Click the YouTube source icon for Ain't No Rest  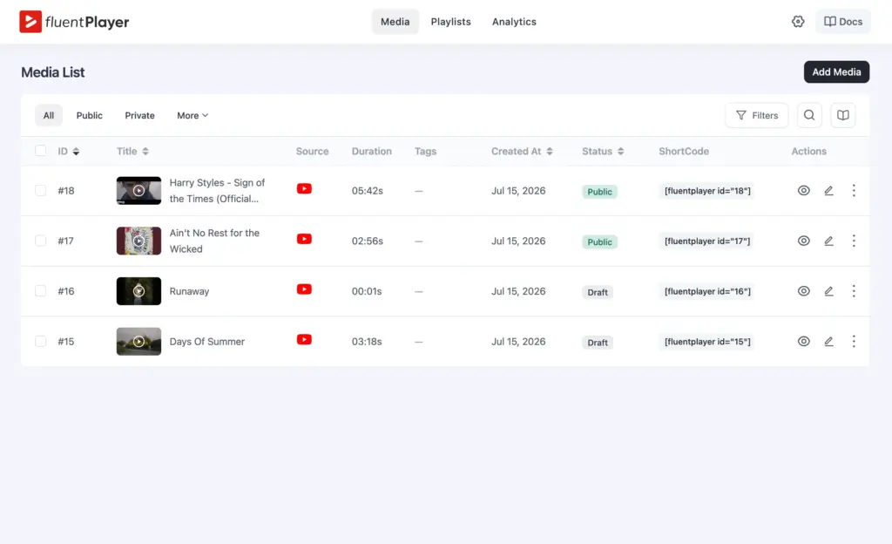point(304,239)
